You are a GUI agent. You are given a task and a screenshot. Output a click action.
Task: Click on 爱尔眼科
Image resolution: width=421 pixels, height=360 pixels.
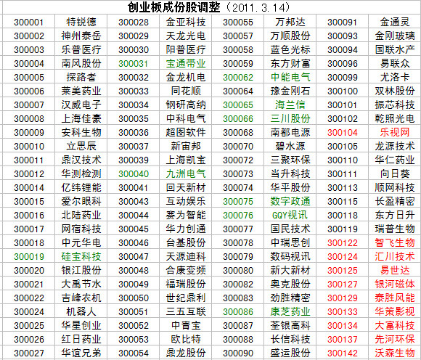[81, 201]
